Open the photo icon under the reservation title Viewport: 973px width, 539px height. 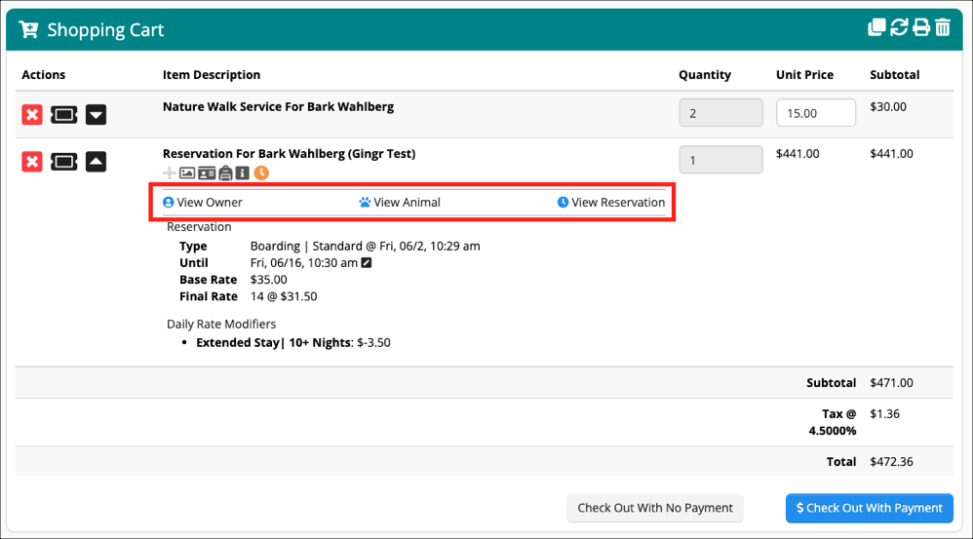tap(187, 173)
